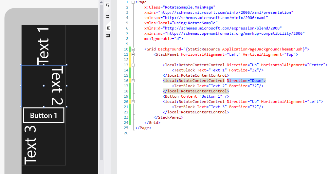Collapse the Page element fold marker
329x174 pixels.
(x=133, y=2)
